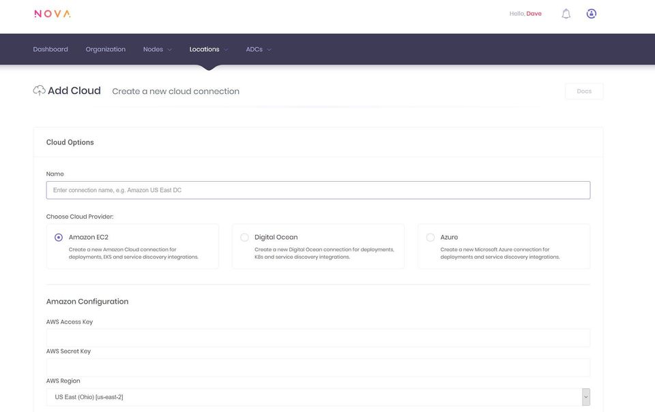655x412 pixels.
Task: Click into the AWS Secret Key field
Action: tap(318, 367)
